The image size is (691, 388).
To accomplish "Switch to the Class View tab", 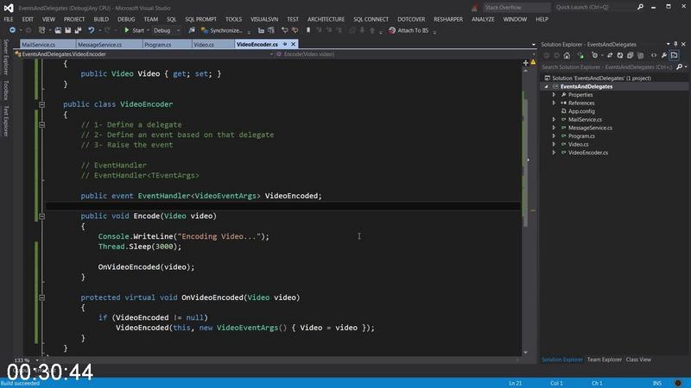I will click(638, 360).
